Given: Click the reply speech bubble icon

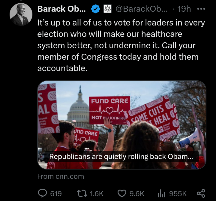Looking at the screenshot, I should coord(42,193).
